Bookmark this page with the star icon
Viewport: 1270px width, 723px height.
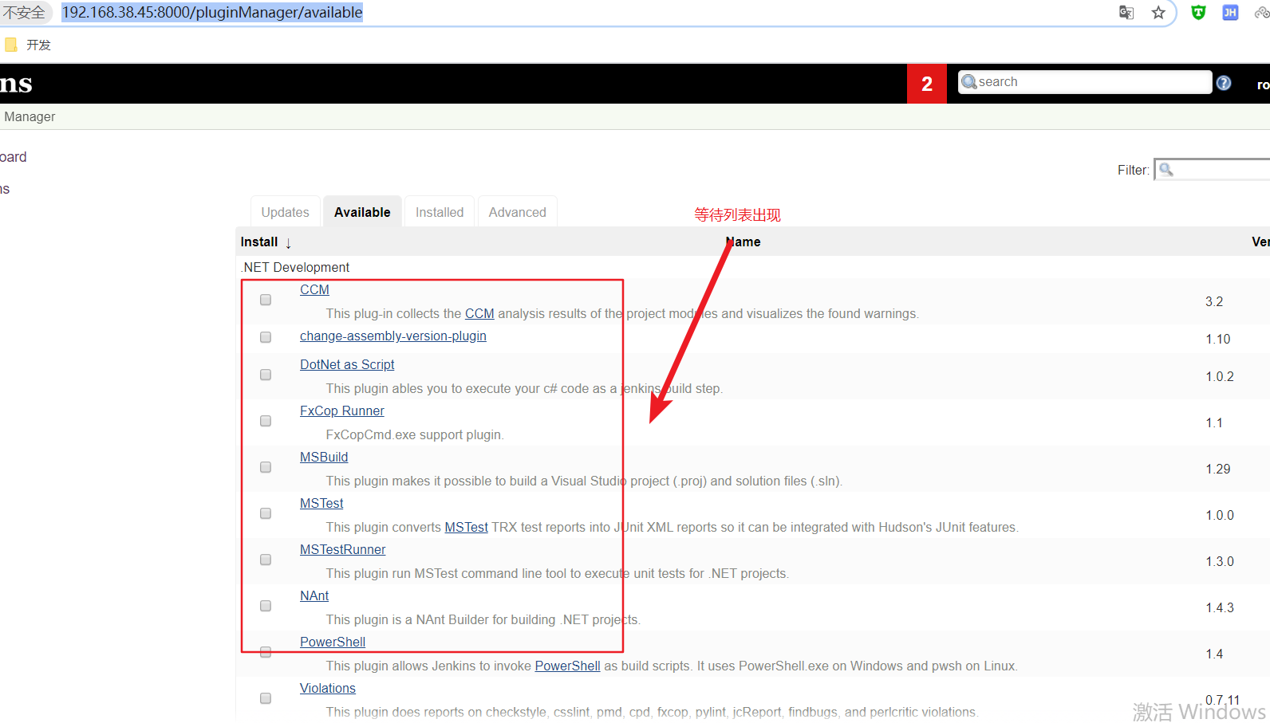coord(1158,13)
